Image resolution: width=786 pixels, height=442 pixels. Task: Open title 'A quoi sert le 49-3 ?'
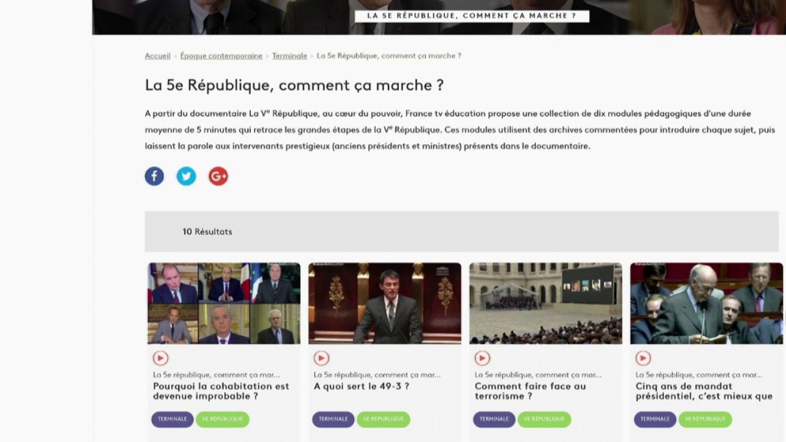click(x=361, y=386)
